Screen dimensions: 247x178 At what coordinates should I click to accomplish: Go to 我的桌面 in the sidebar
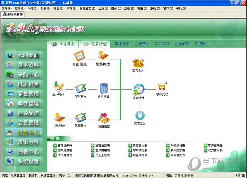pos(24,55)
